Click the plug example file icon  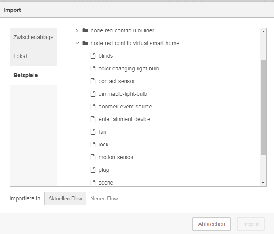(x=93, y=170)
